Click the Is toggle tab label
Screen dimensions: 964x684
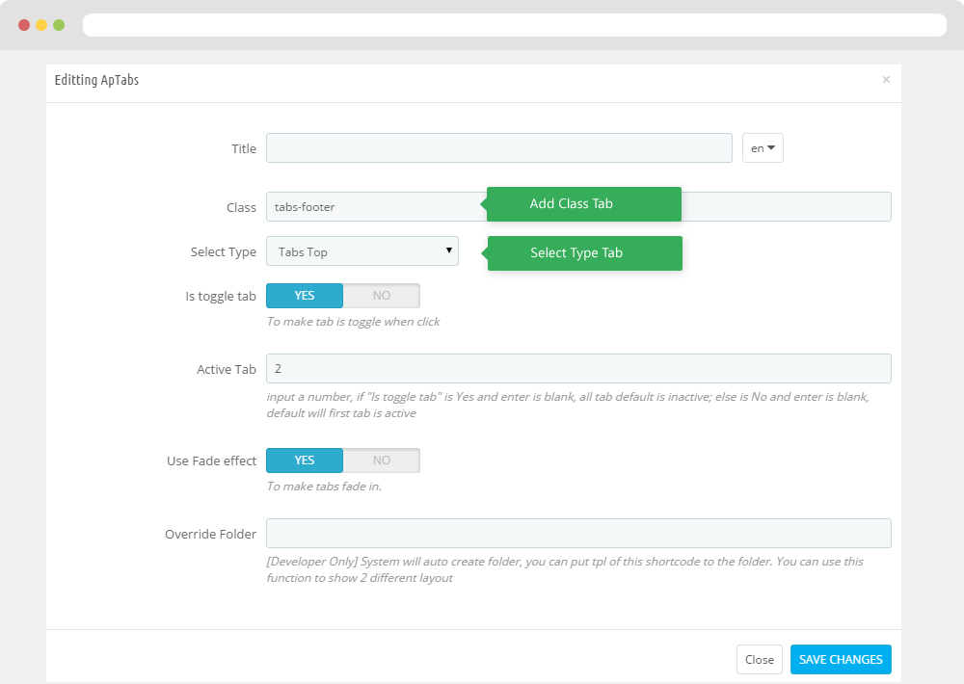pyautogui.click(x=221, y=296)
